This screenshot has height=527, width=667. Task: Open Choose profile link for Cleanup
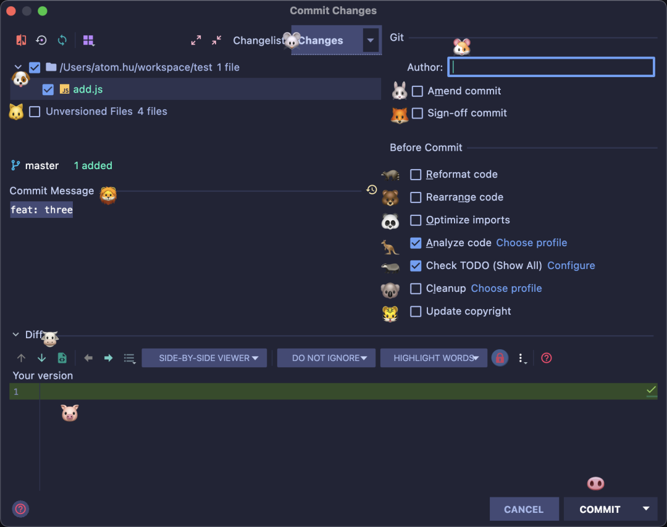506,288
